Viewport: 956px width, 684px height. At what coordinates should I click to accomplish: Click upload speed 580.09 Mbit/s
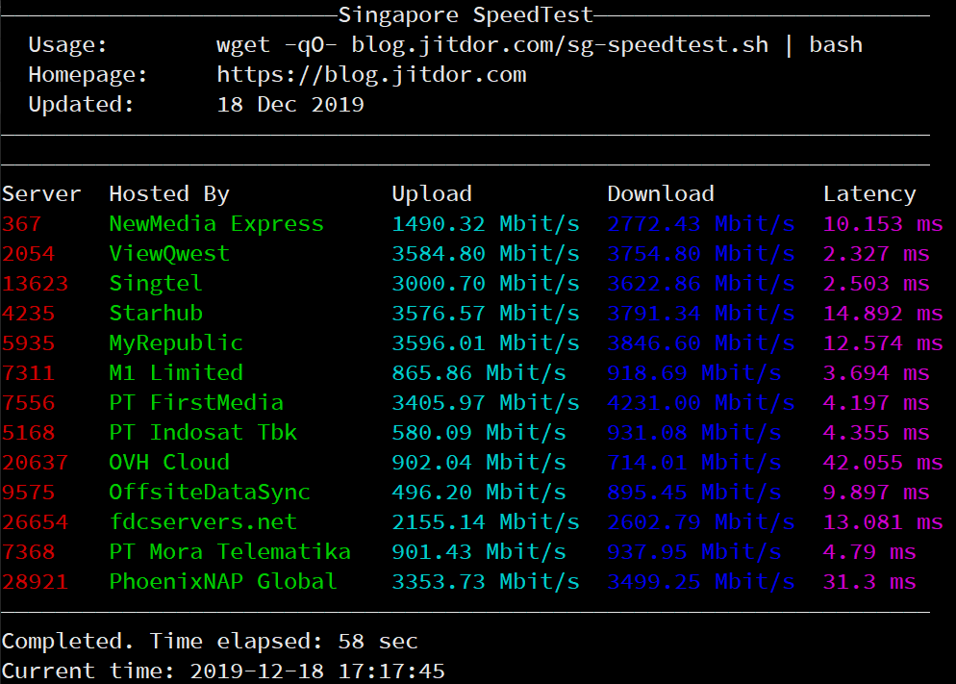pyautogui.click(x=479, y=433)
